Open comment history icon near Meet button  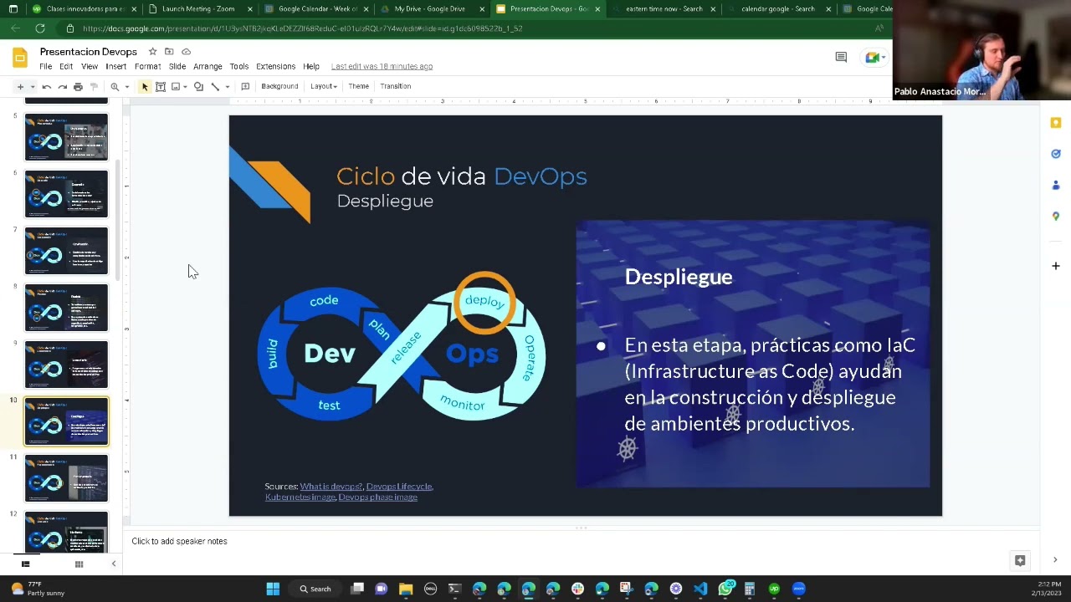[841, 57]
